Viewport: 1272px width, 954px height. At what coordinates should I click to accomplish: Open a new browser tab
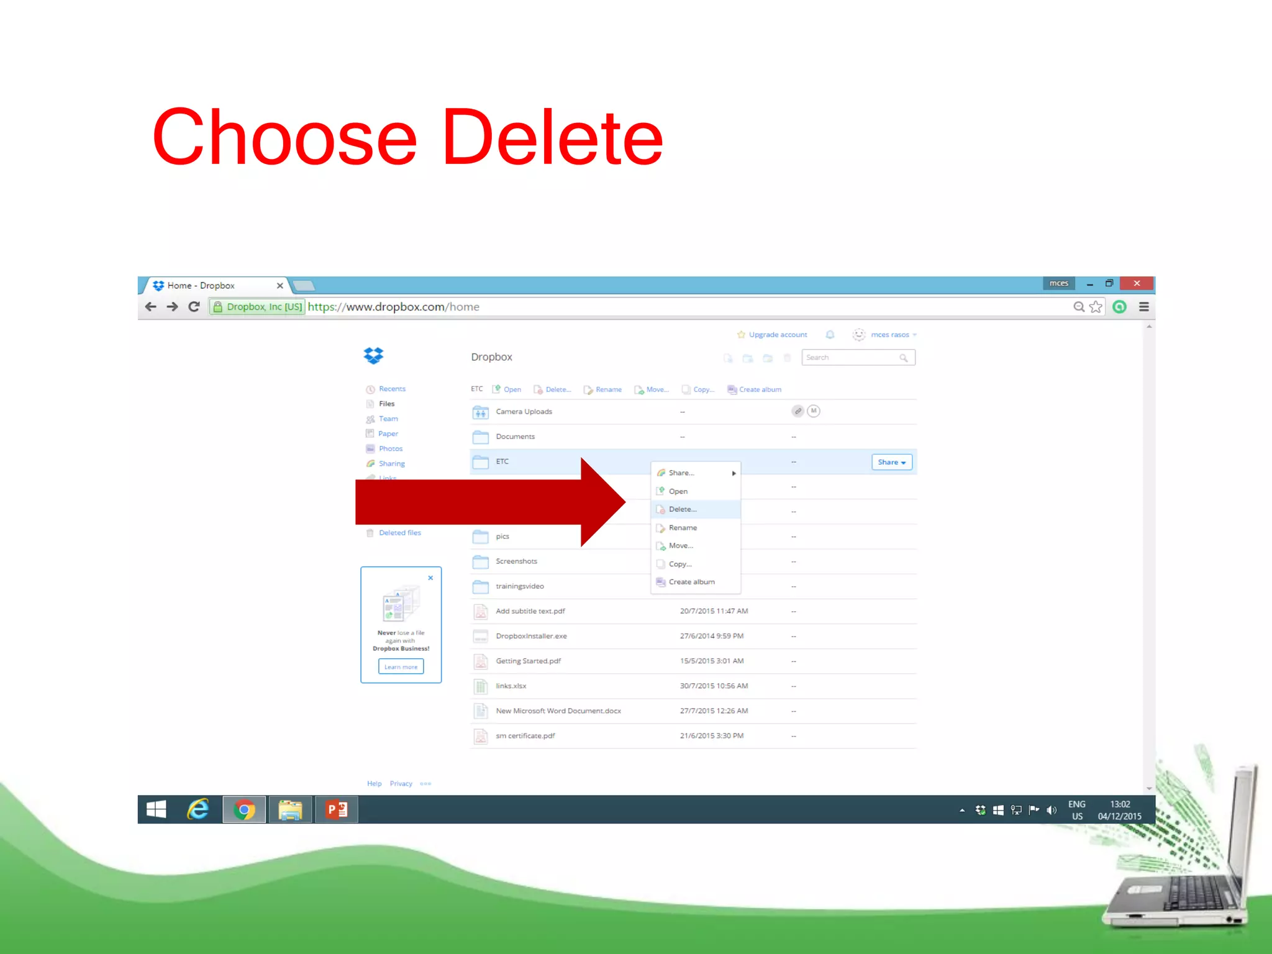click(304, 286)
